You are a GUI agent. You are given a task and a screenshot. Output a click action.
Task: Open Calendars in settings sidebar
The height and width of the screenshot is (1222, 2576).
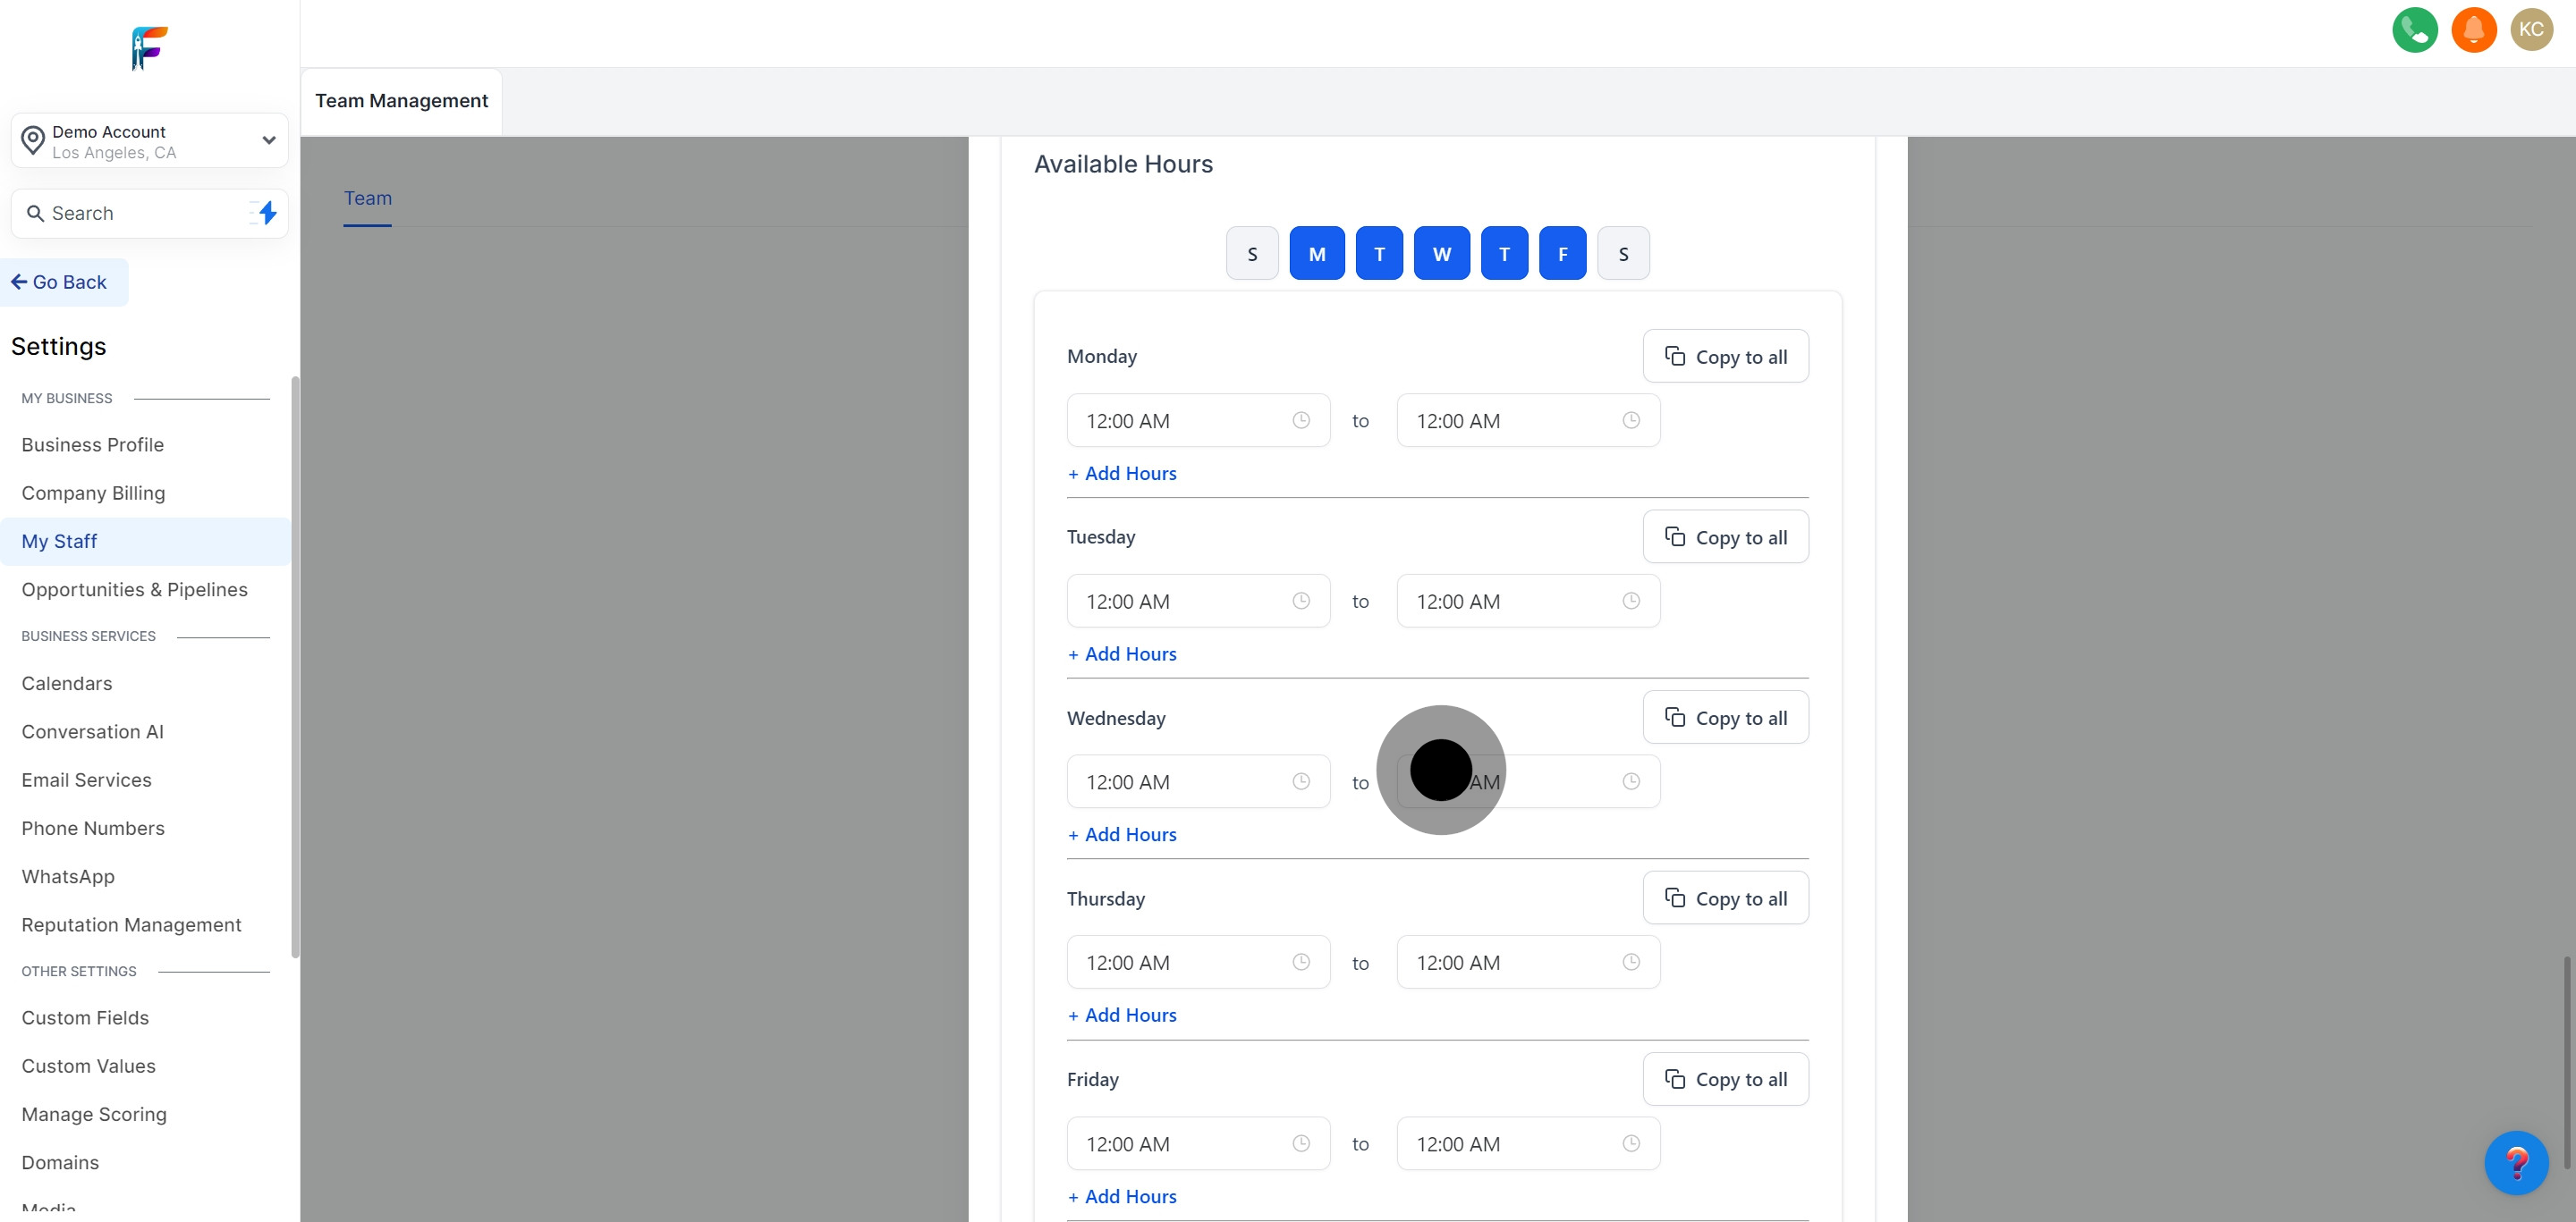click(x=67, y=684)
